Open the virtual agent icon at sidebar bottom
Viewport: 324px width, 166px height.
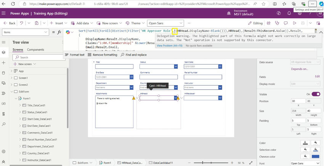pyautogui.click(x=3, y=162)
